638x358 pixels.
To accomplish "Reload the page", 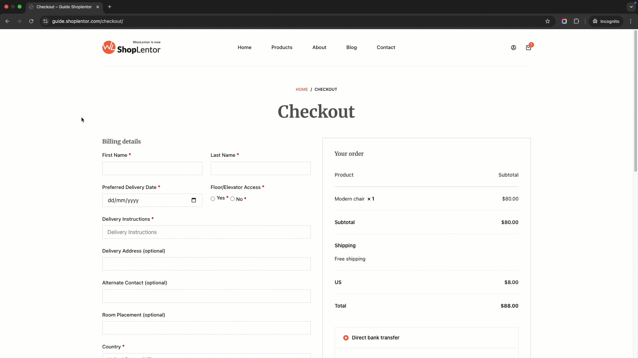I will [x=31, y=21].
